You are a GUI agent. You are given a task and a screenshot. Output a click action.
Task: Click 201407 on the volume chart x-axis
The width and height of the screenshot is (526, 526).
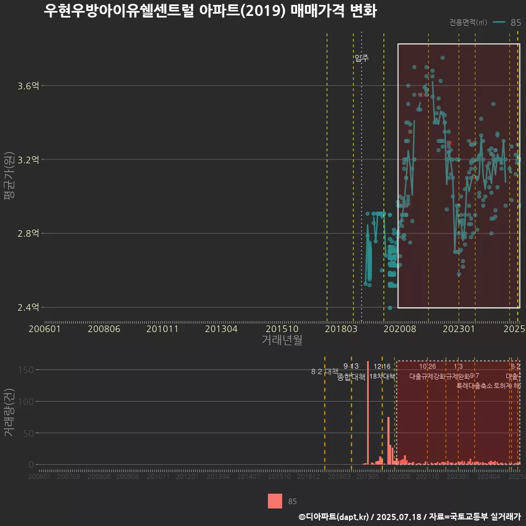click(x=249, y=476)
